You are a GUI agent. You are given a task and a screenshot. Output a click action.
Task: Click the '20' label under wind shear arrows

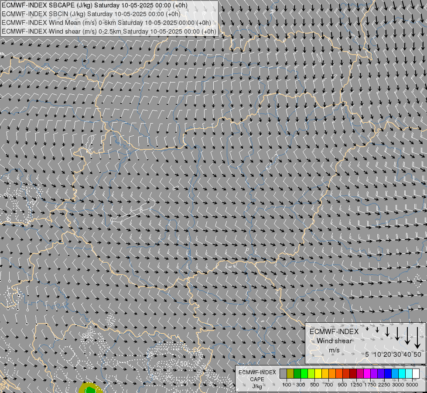point(387,354)
